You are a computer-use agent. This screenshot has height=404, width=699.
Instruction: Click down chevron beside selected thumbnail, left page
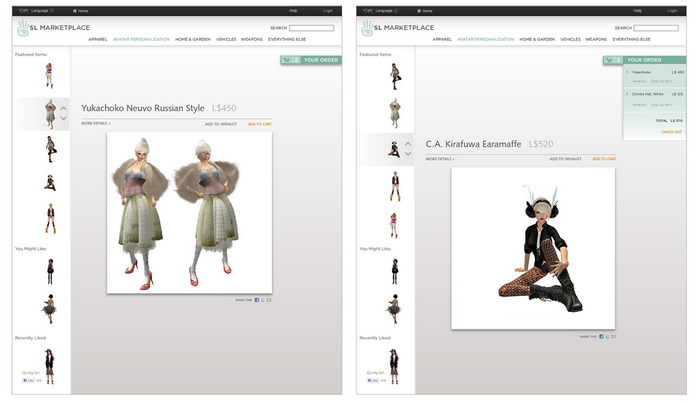click(x=63, y=118)
